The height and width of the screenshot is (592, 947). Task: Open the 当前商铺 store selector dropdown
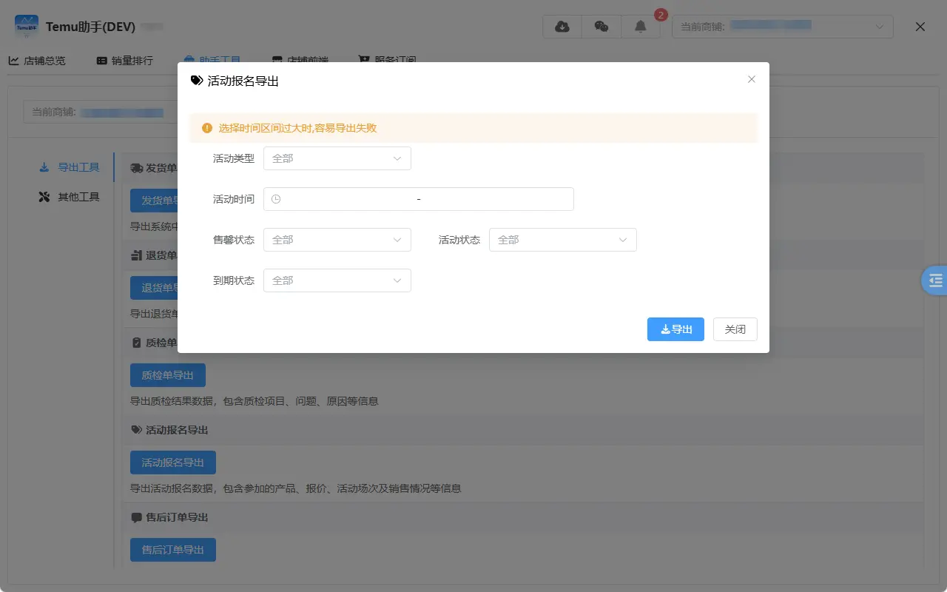[782, 26]
